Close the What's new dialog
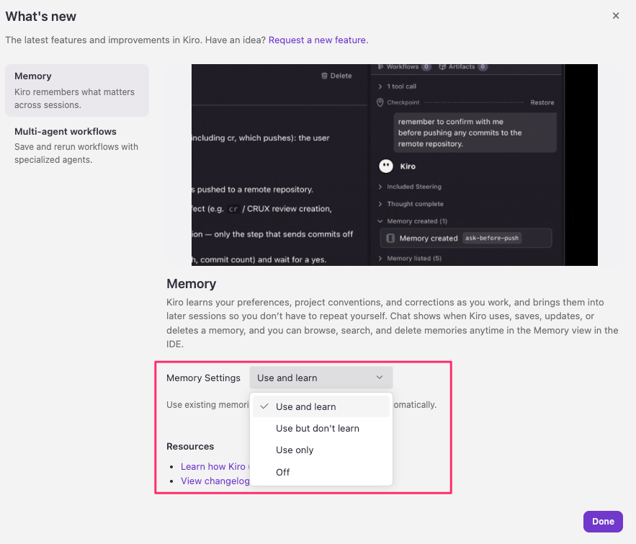 click(x=615, y=16)
